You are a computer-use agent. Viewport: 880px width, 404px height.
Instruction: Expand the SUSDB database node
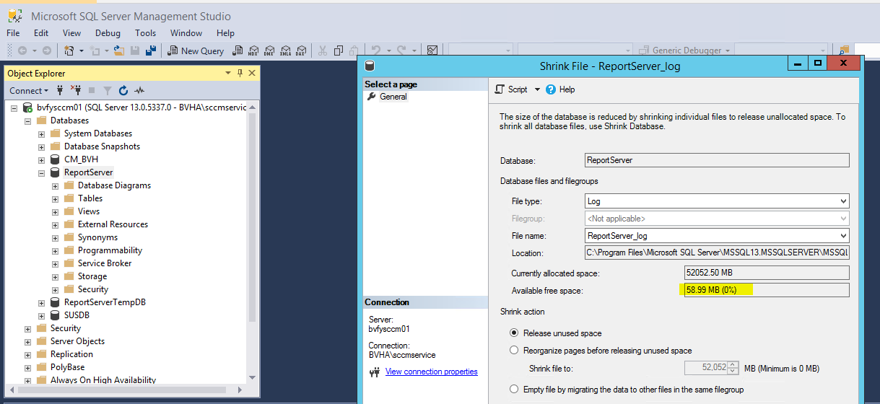point(41,315)
